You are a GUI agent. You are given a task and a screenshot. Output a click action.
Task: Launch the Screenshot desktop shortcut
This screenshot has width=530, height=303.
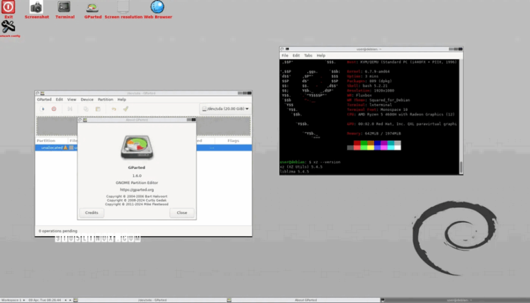37,8
